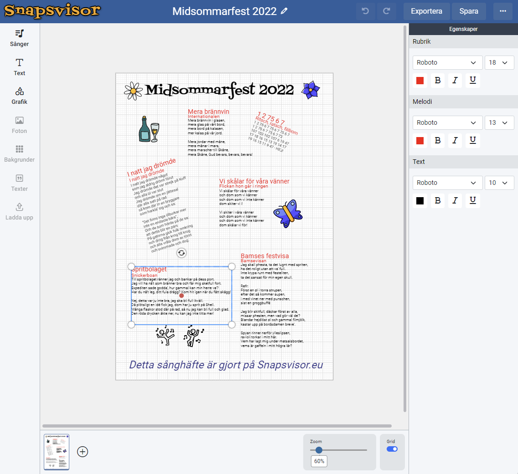This screenshot has width=518, height=474.
Task: Click the pencil icon to rename title
Action: [x=285, y=11]
